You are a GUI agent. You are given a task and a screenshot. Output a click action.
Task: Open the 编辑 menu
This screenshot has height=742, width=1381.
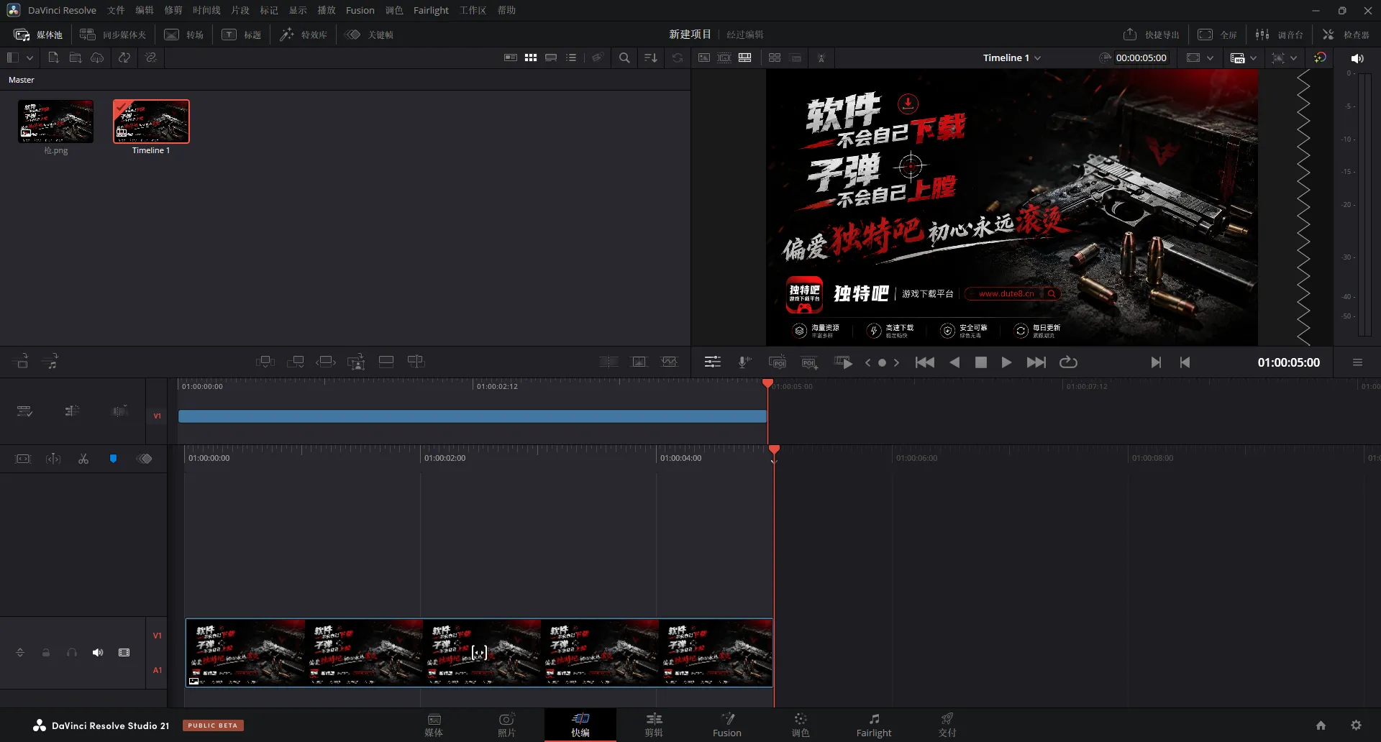coord(145,10)
